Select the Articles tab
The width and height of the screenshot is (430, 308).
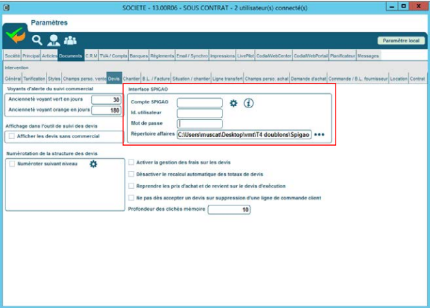(49, 56)
